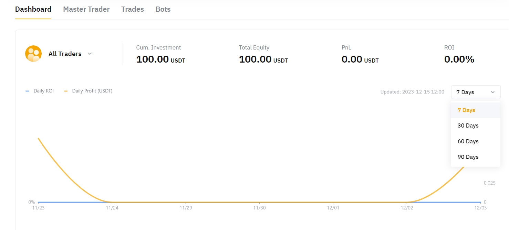Expand the All Traders chevron arrow

(x=90, y=54)
